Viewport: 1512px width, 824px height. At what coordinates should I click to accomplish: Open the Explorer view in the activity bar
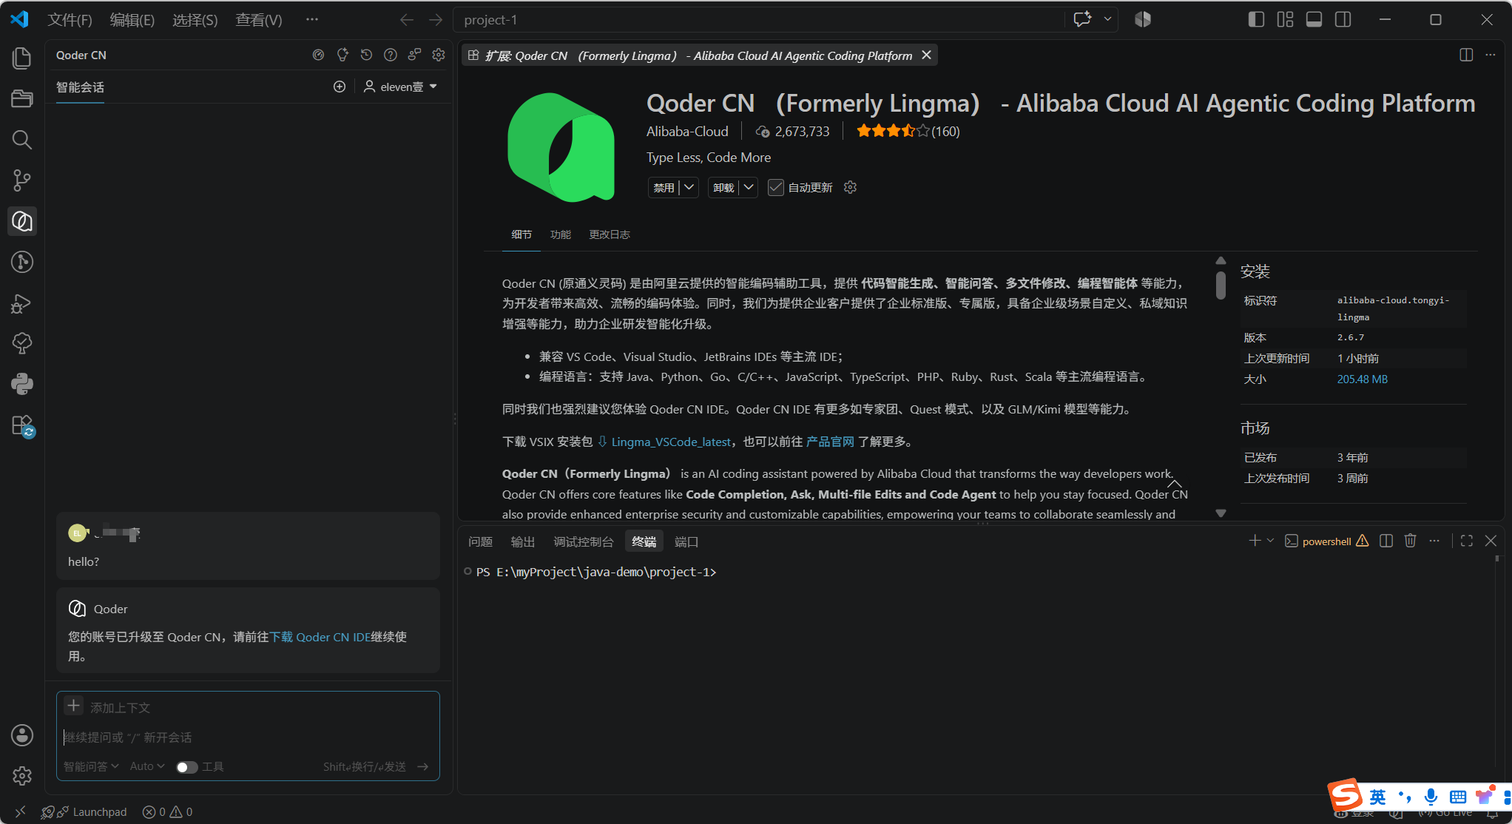coord(22,58)
